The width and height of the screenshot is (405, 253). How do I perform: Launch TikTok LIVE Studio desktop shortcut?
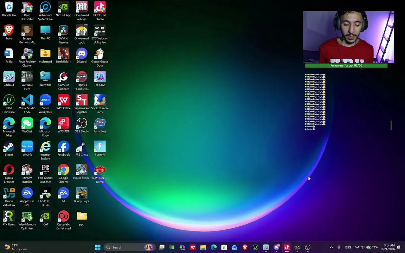pos(100,11)
